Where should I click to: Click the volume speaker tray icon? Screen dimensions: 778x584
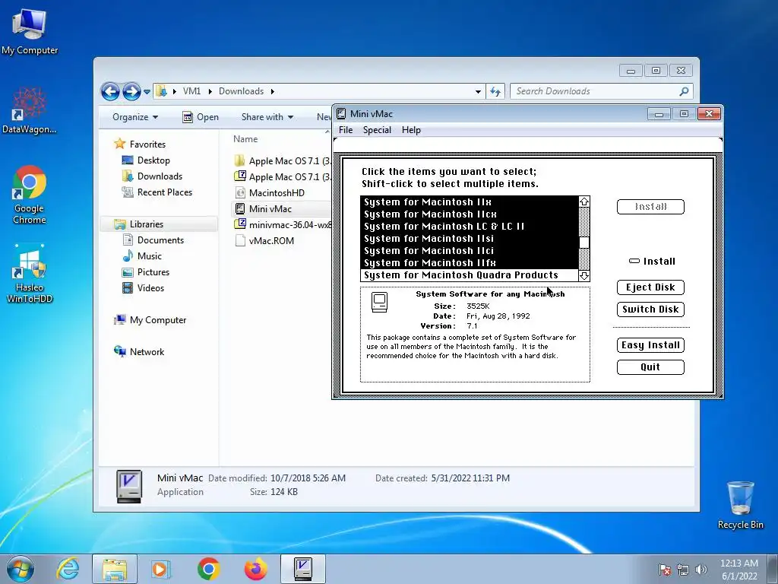pos(701,570)
